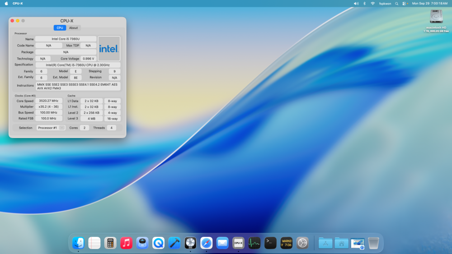Image resolution: width=452 pixels, height=254 pixels.
Task: Click the Wi-Fi status icon
Action: click(373, 4)
